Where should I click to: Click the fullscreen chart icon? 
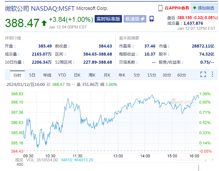point(203,74)
